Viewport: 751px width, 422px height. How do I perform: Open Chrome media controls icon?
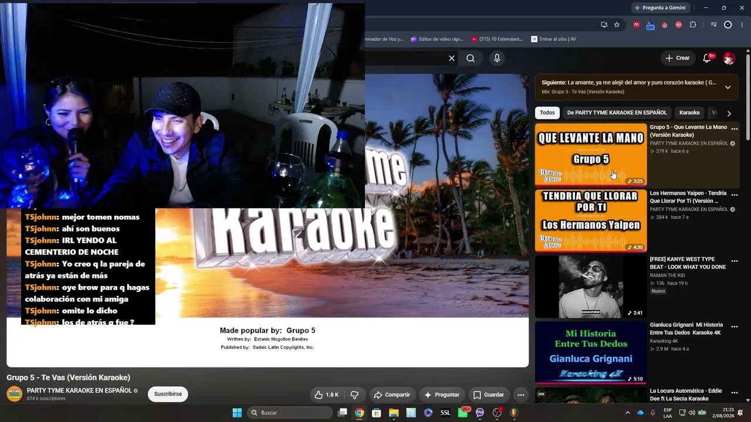point(713,25)
